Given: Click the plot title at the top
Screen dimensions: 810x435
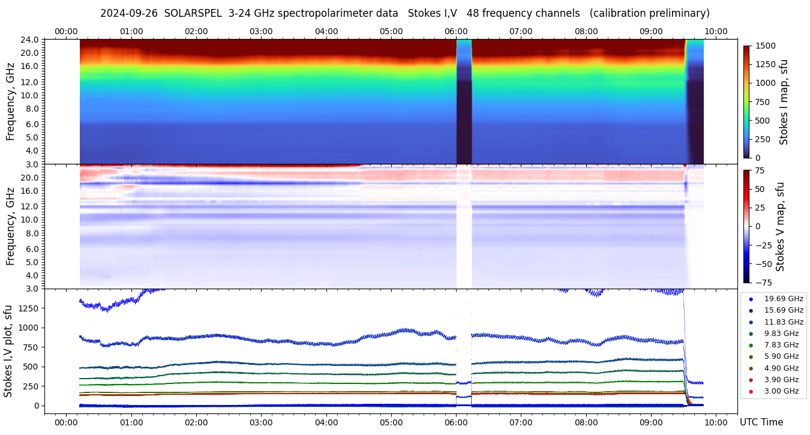Looking at the screenshot, I should [404, 13].
